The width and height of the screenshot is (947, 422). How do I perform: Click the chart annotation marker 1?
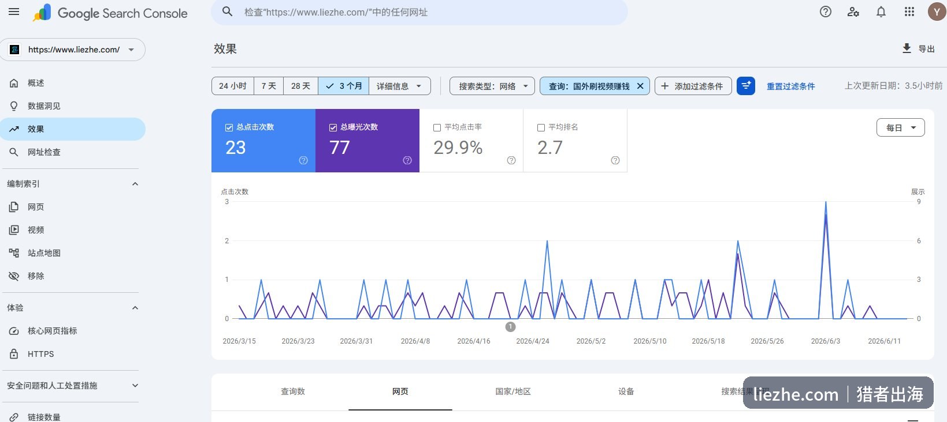pyautogui.click(x=510, y=327)
